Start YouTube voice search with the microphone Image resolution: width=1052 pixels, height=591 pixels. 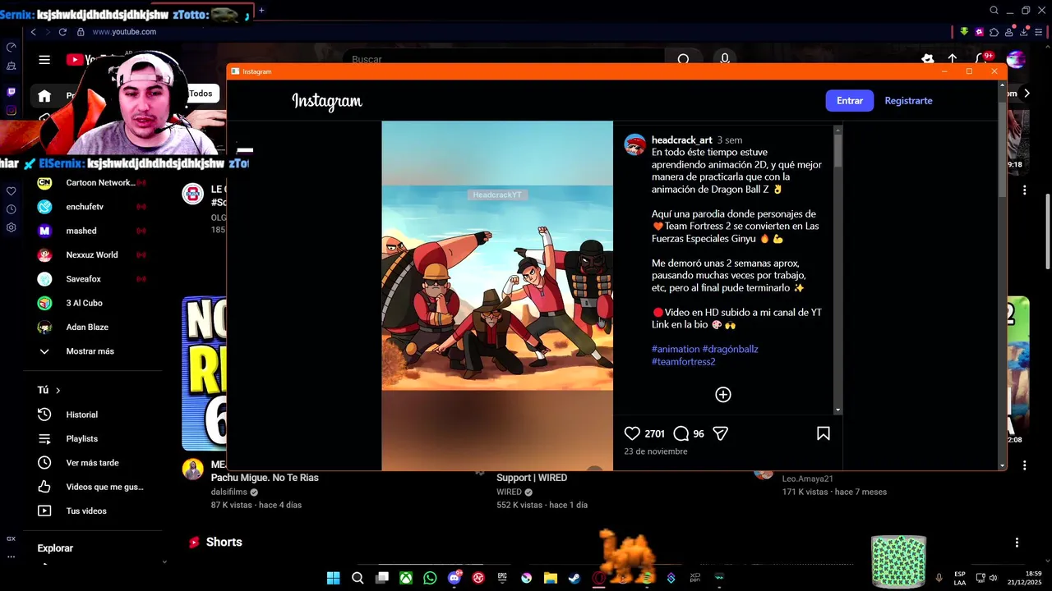click(x=724, y=60)
